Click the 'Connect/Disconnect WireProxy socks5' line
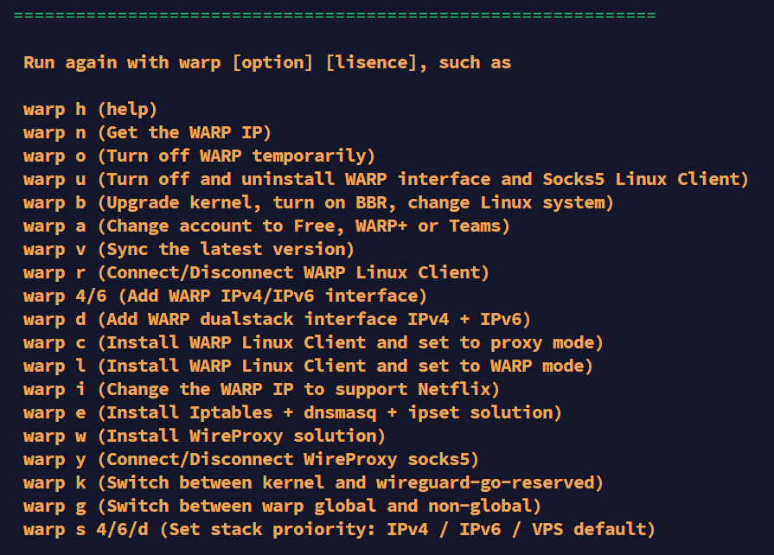Image resolution: width=774 pixels, height=555 pixels. 251,459
